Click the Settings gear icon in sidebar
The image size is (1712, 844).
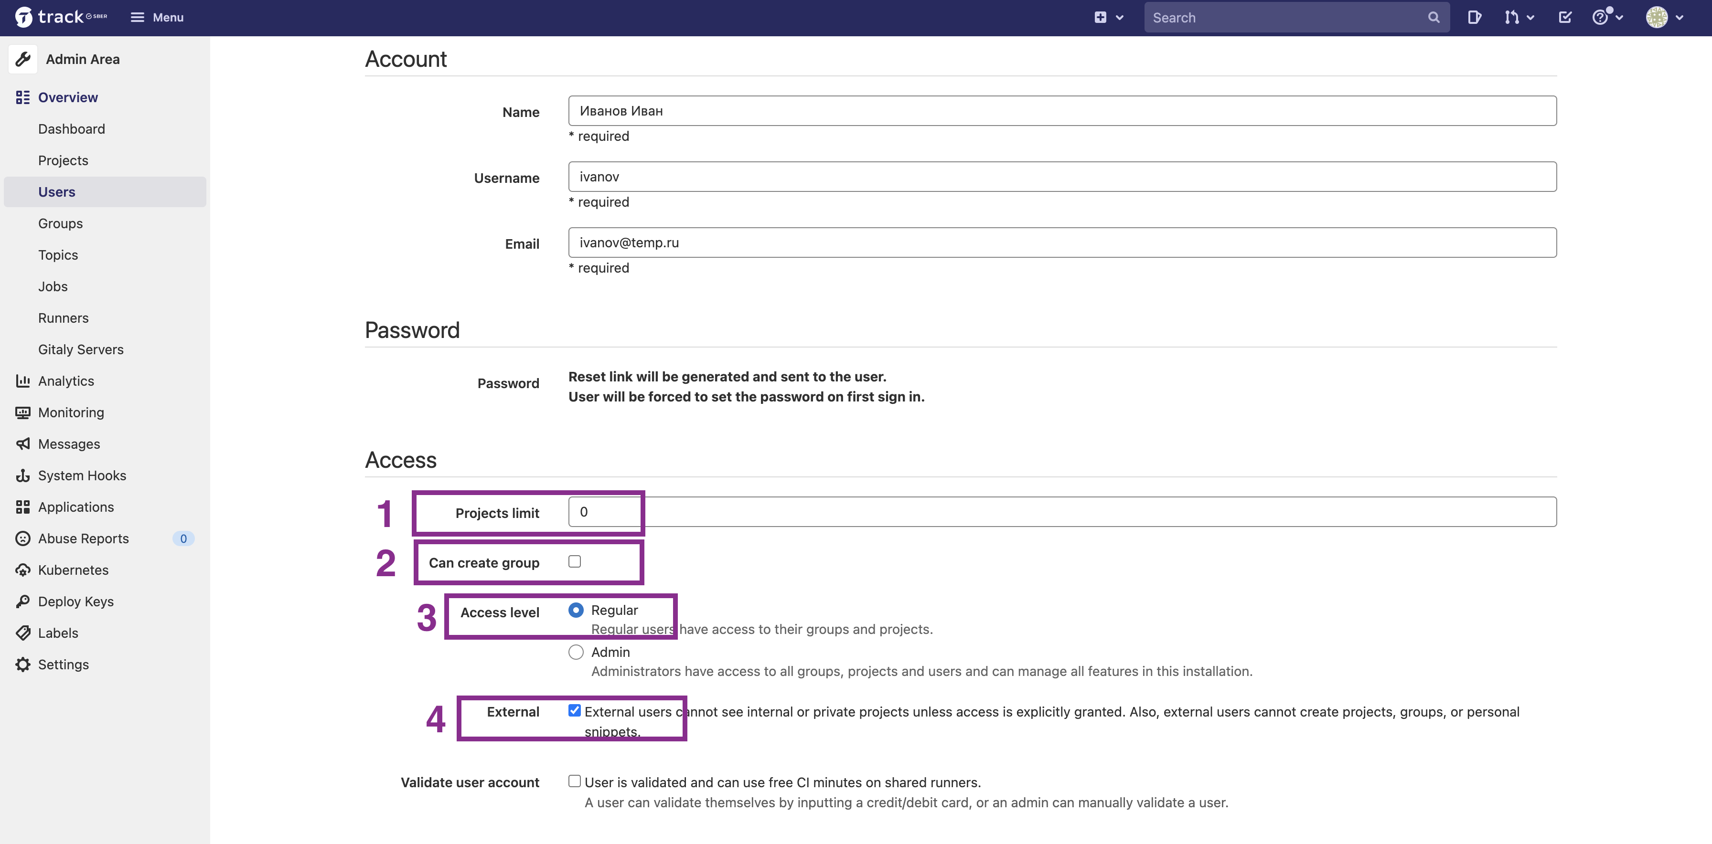pyautogui.click(x=23, y=665)
